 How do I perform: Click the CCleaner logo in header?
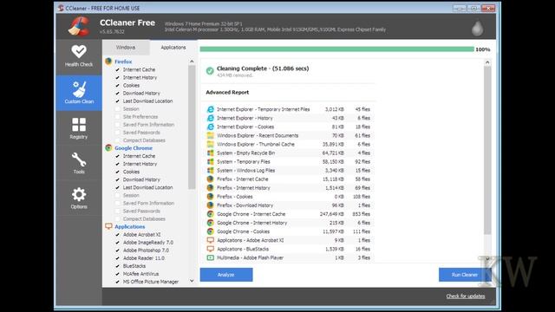(79, 27)
